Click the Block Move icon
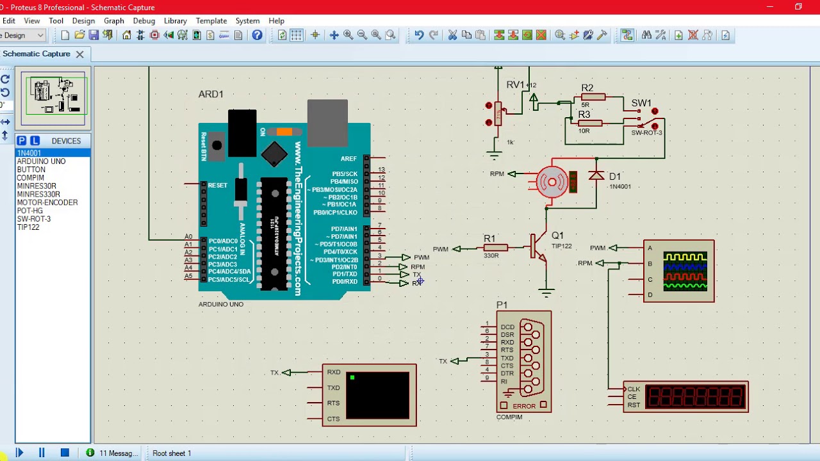Screen dimensions: 820x461 (513, 35)
